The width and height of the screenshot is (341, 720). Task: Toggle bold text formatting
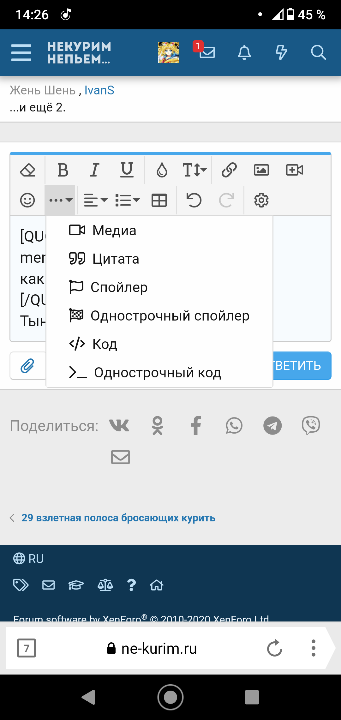tap(63, 170)
